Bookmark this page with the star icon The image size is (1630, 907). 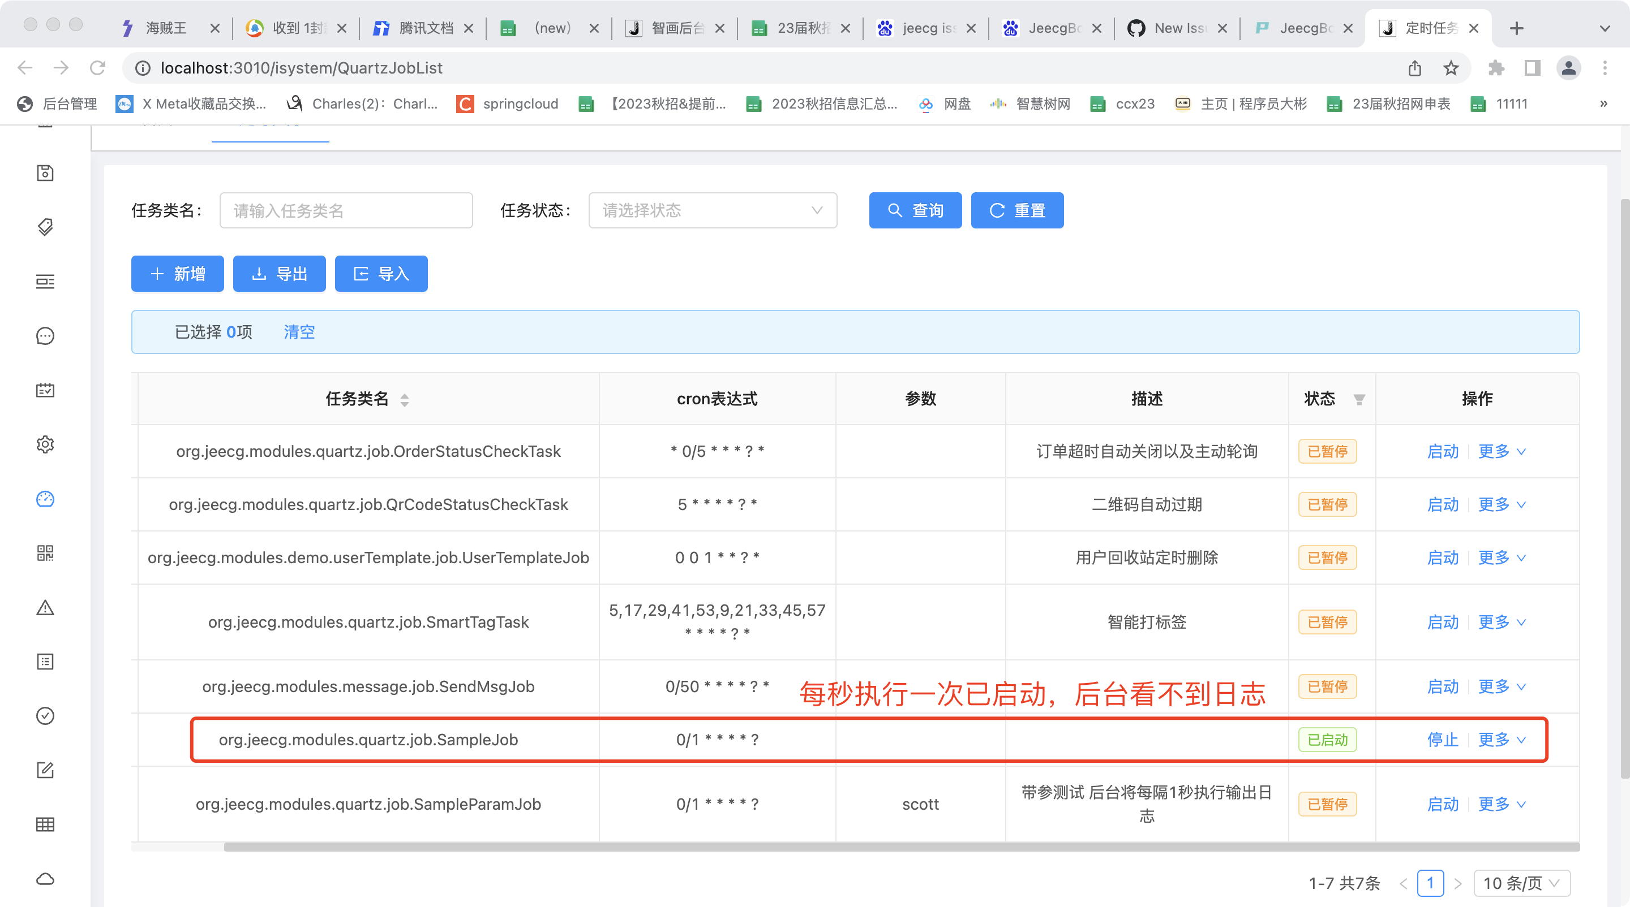(1451, 68)
